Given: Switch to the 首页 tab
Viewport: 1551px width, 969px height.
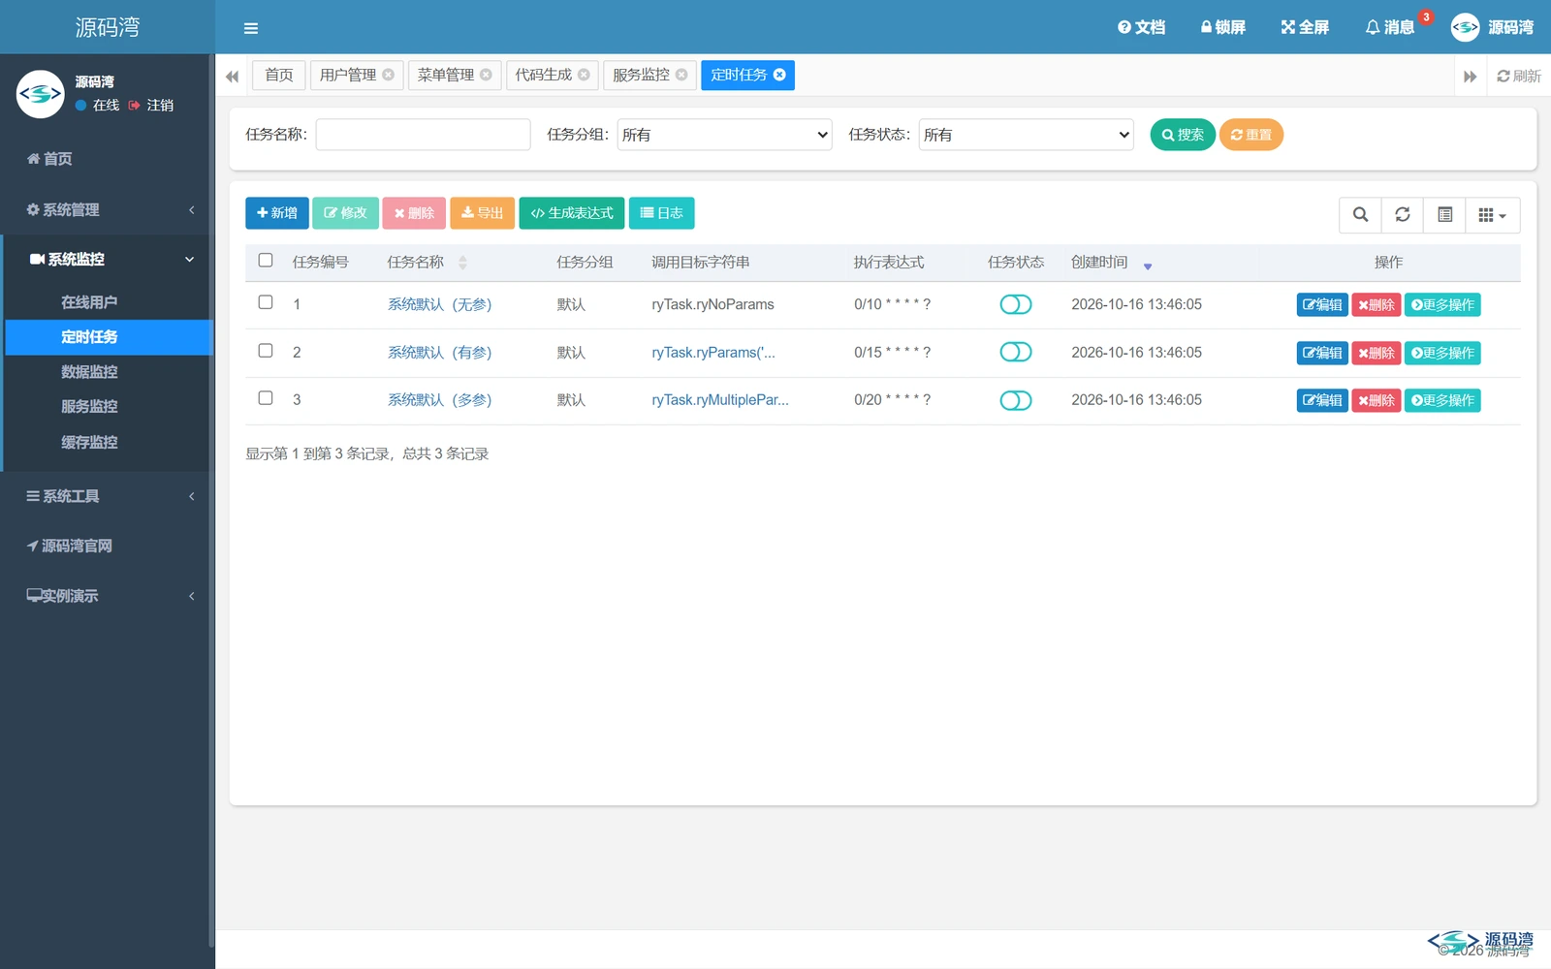Looking at the screenshot, I should 279,75.
